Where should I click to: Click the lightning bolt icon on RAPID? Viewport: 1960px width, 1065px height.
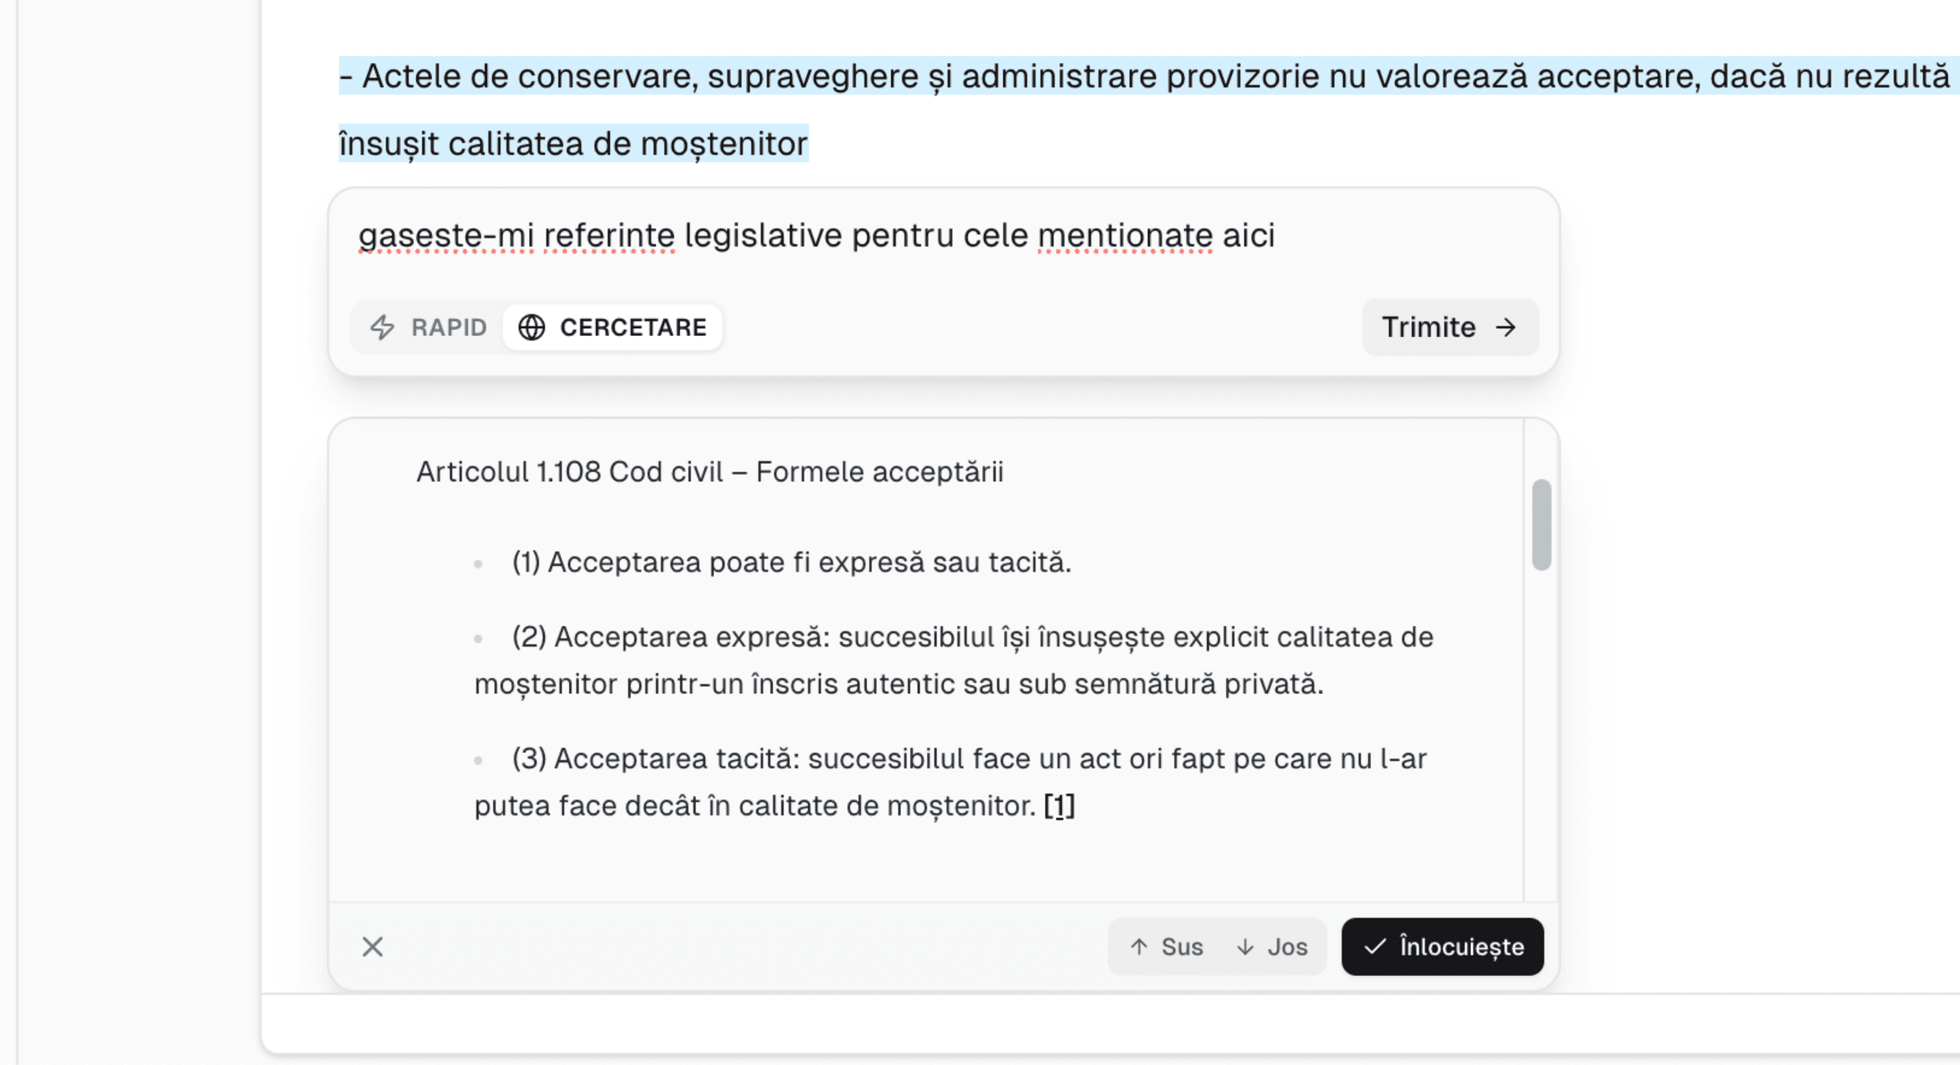point(383,327)
